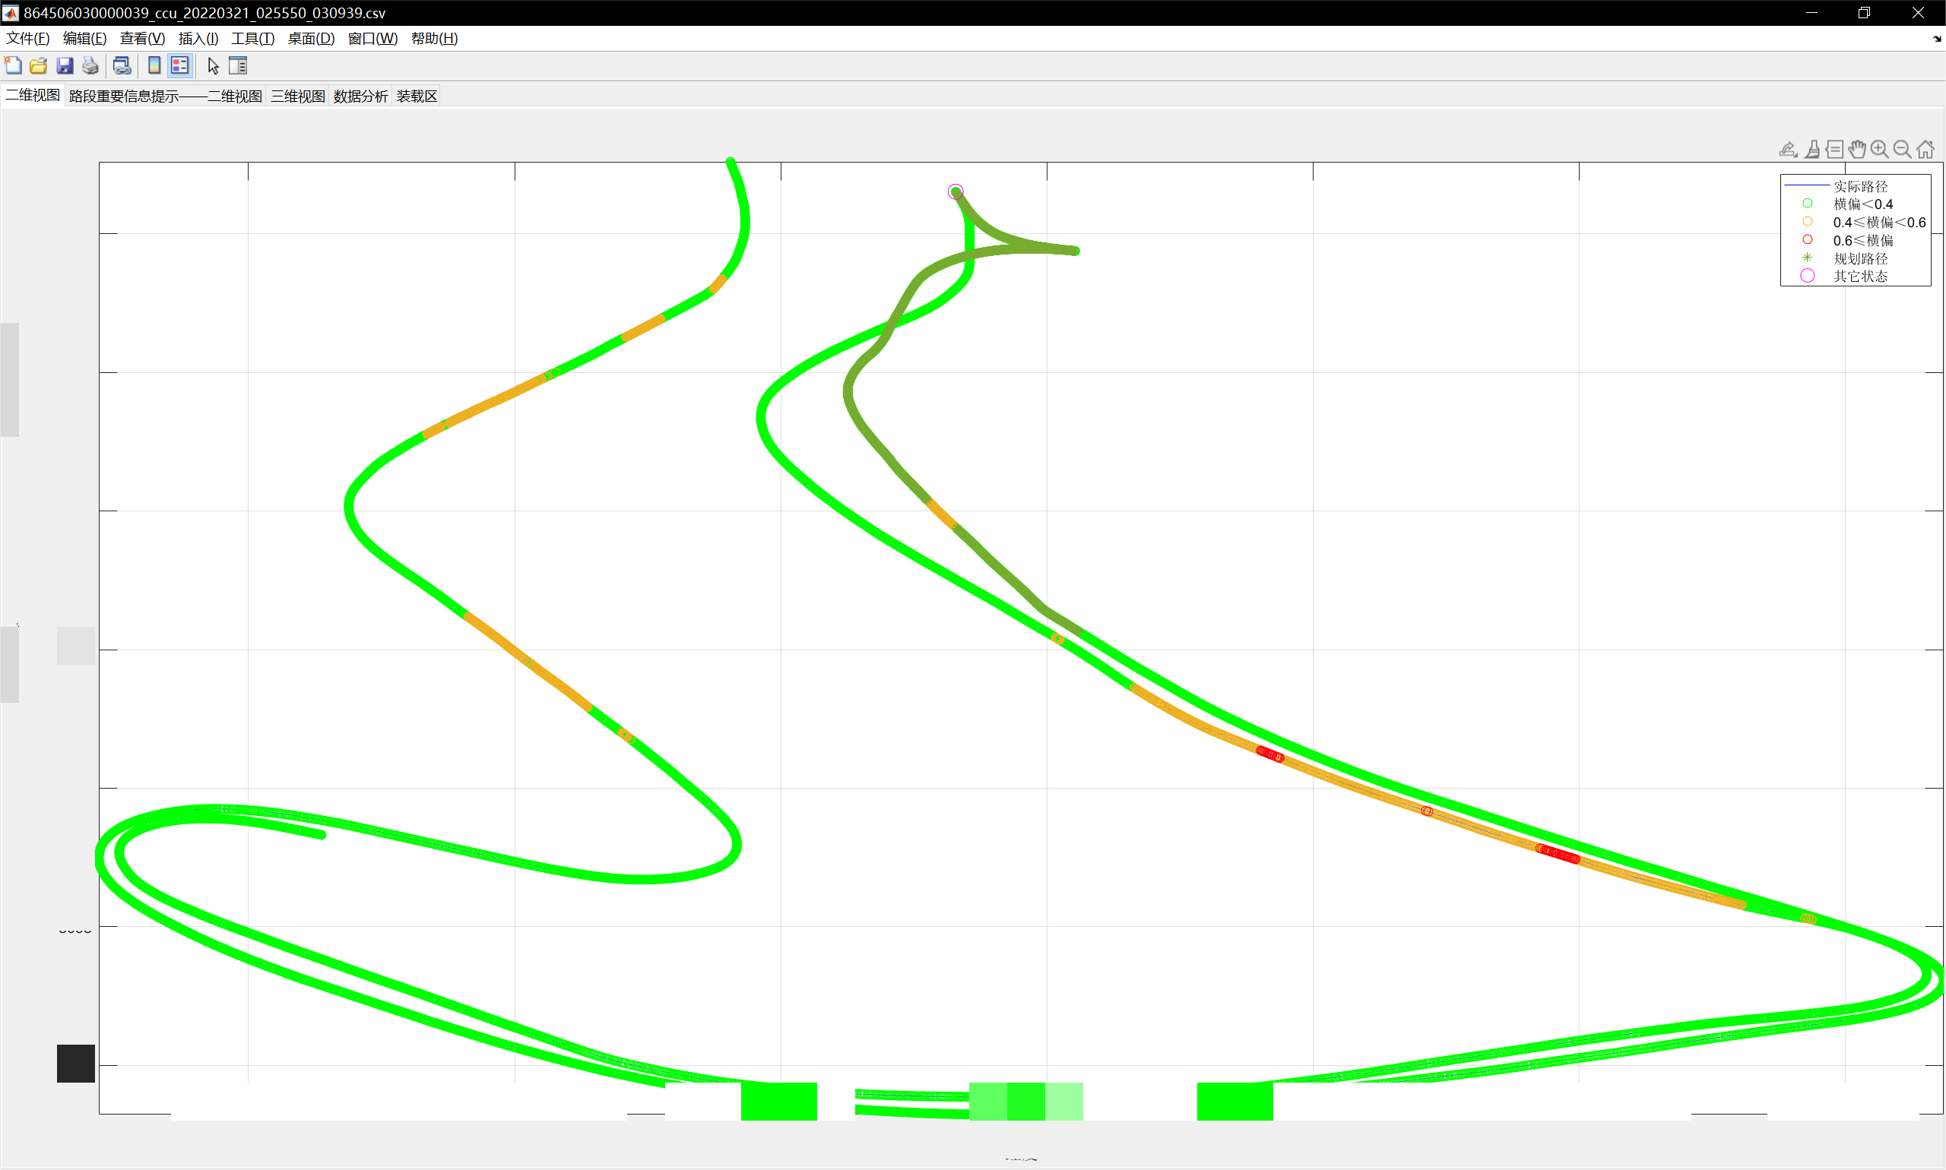The image size is (1946, 1170).
Task: Activate the Zoom In magnifier
Action: click(x=1880, y=149)
